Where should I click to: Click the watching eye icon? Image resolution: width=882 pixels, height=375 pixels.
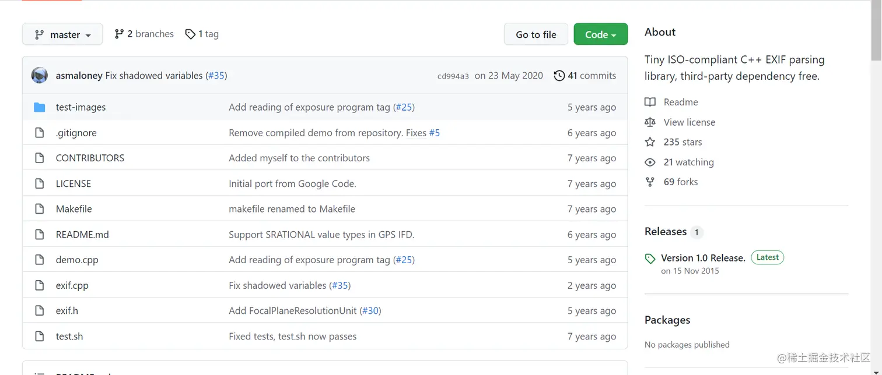point(650,162)
